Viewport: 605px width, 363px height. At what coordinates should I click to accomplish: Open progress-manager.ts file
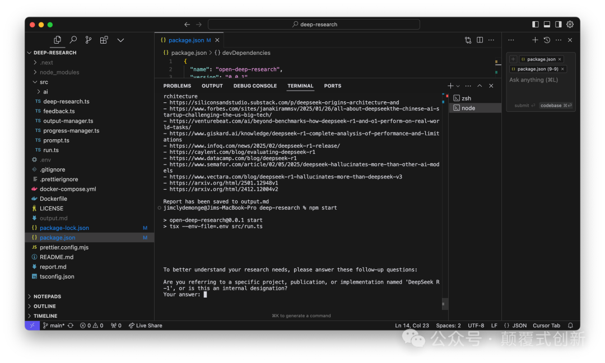pyautogui.click(x=71, y=131)
